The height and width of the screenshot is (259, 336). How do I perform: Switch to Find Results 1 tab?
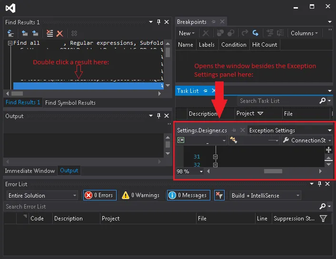click(x=23, y=102)
